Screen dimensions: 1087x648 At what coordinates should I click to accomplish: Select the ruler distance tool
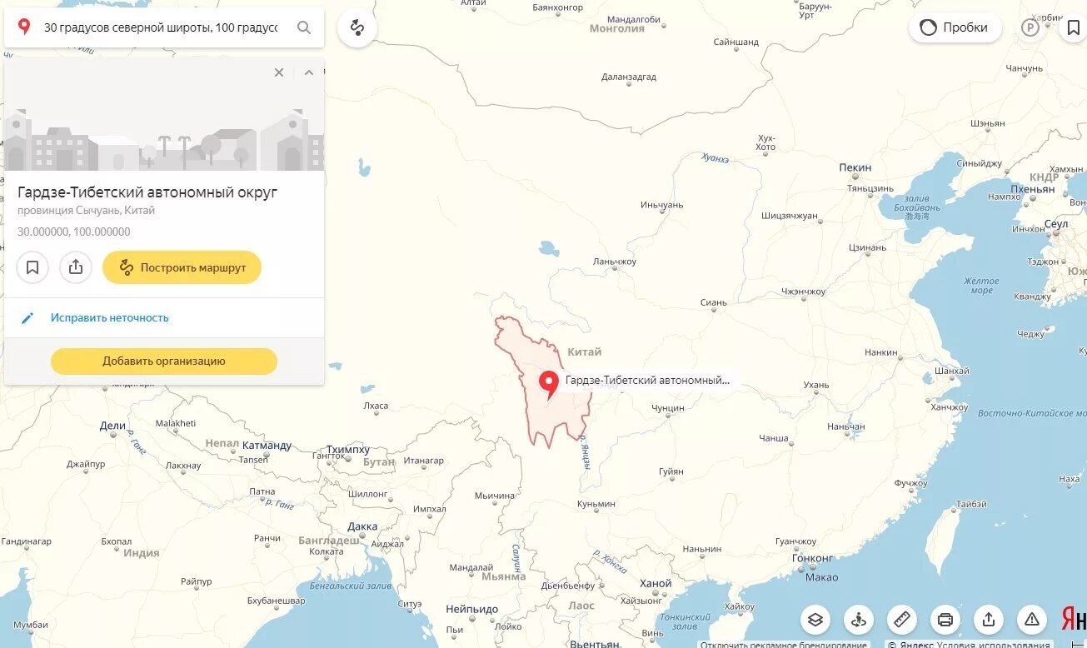[902, 620]
